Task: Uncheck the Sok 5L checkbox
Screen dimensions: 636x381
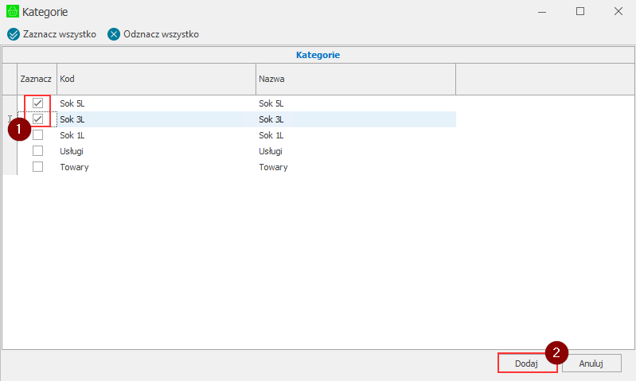Action: tap(37, 103)
